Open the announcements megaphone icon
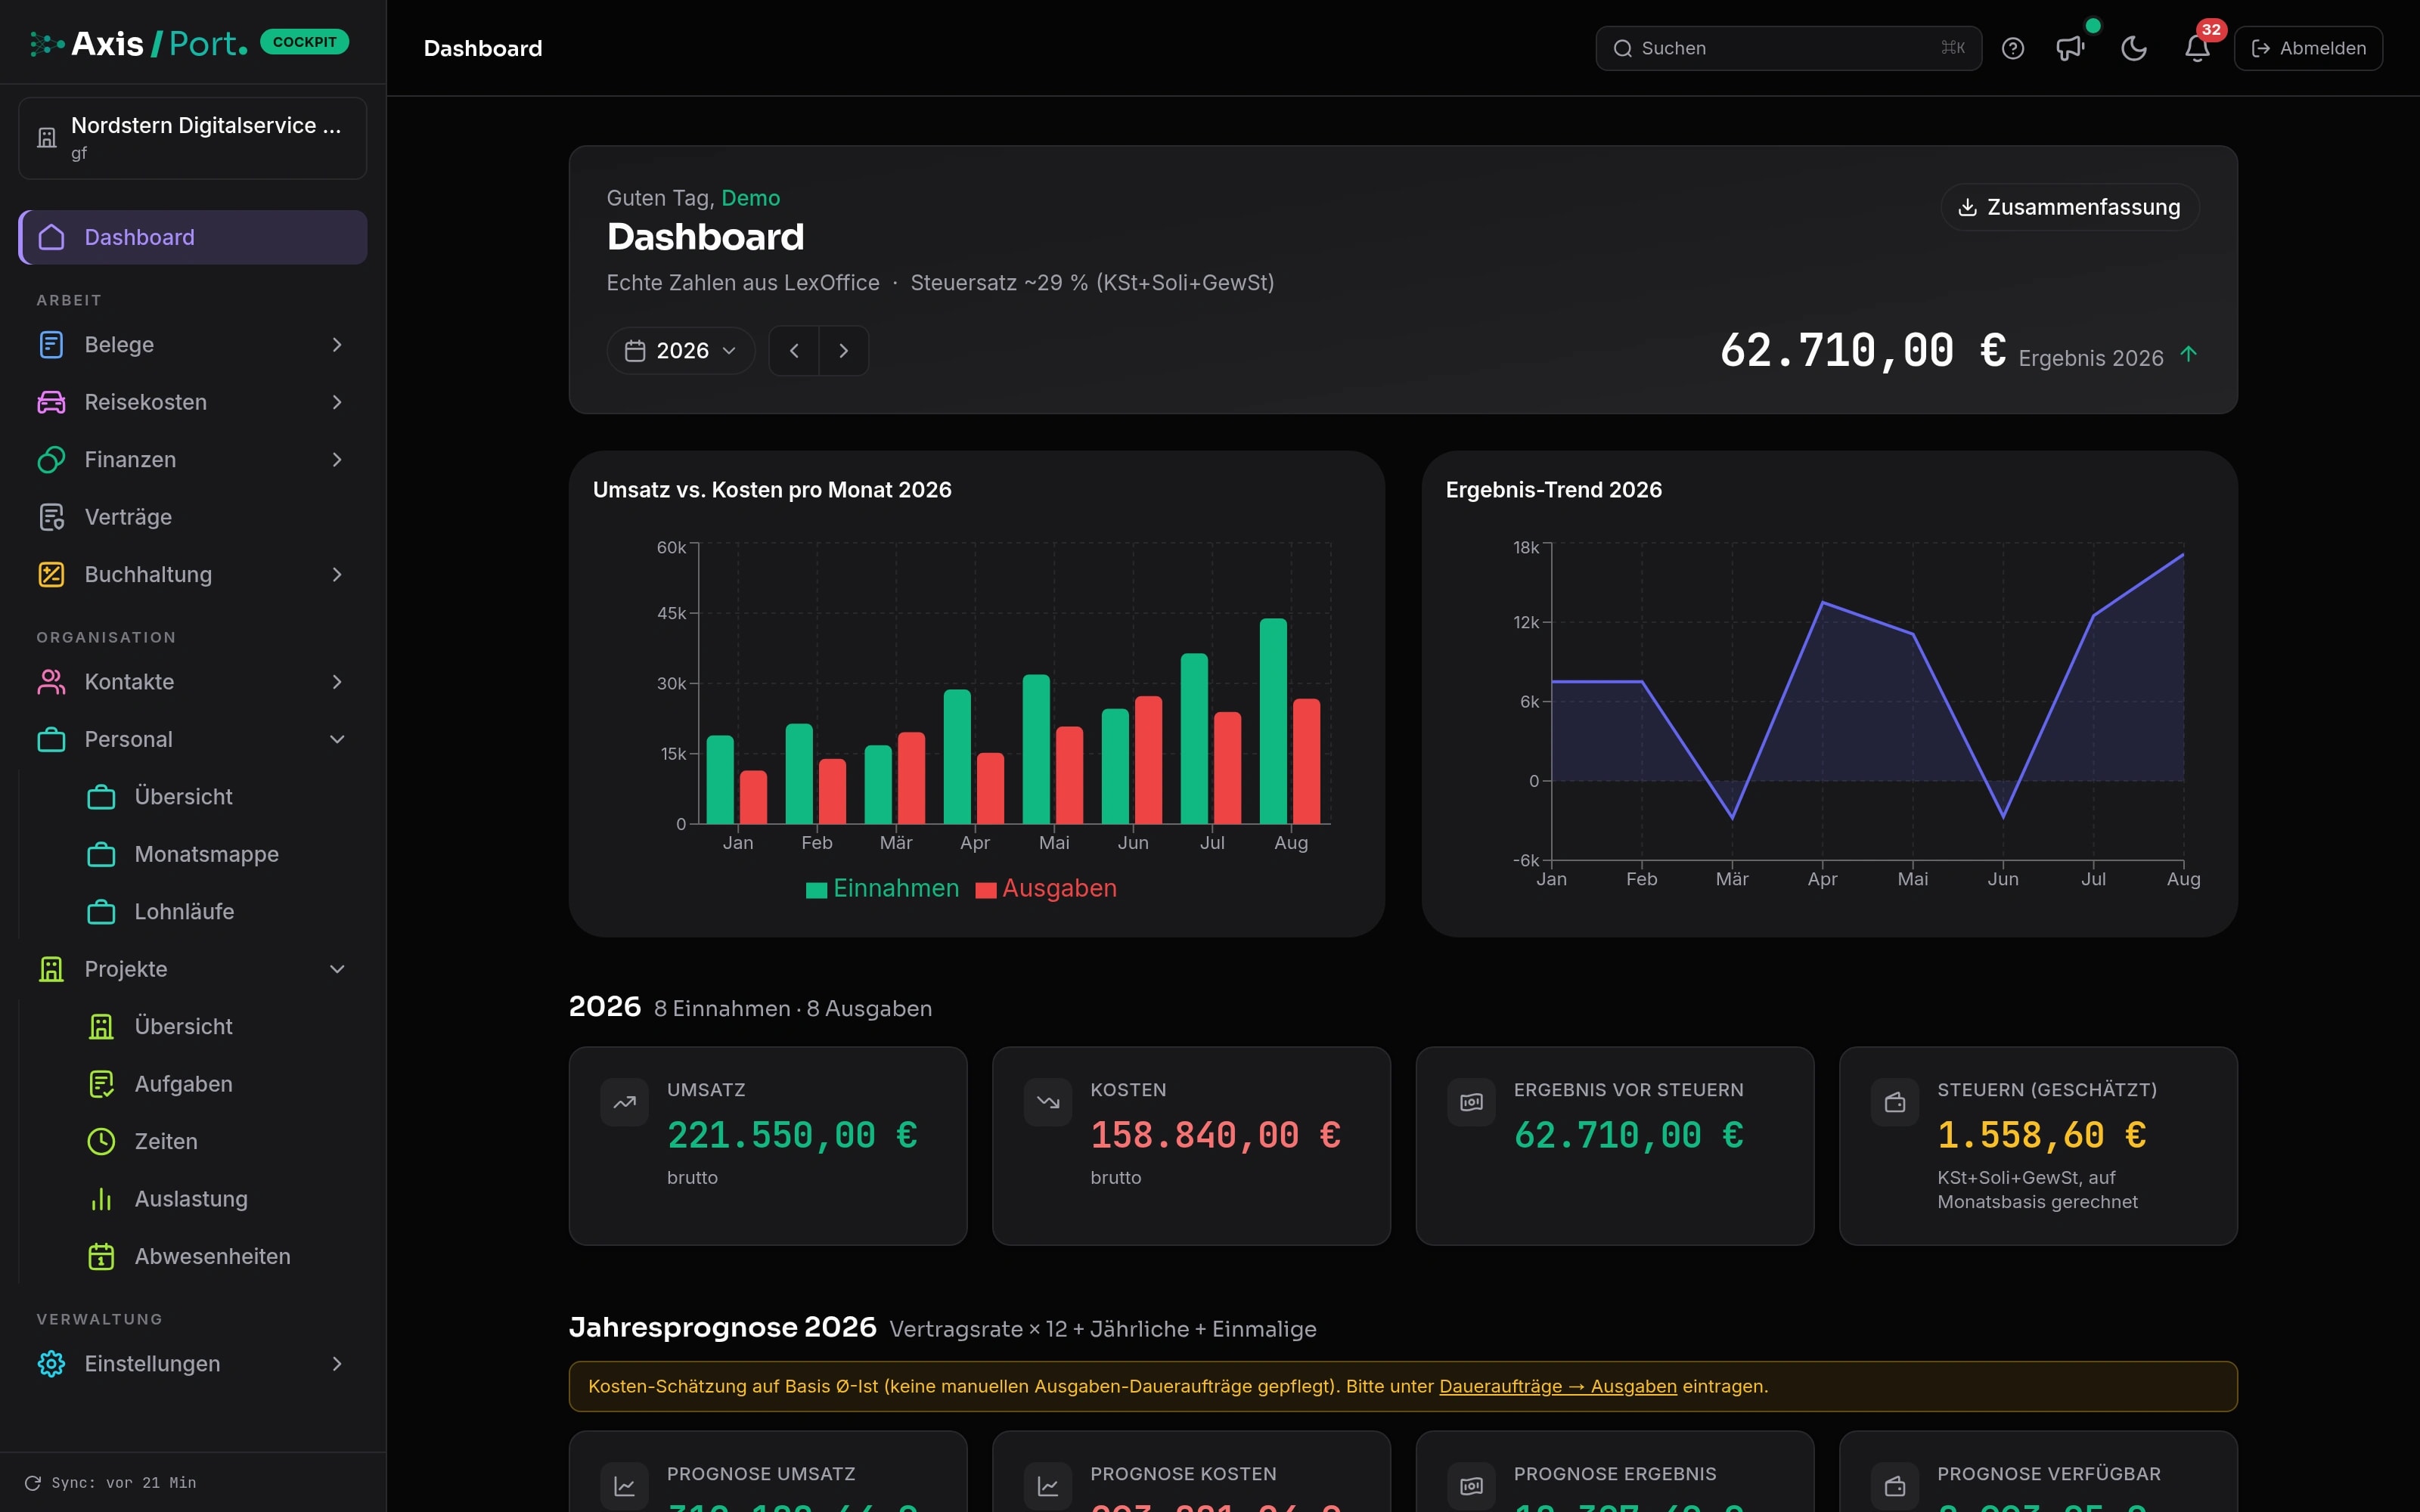Viewport: 2420px width, 1512px height. pos(2069,48)
